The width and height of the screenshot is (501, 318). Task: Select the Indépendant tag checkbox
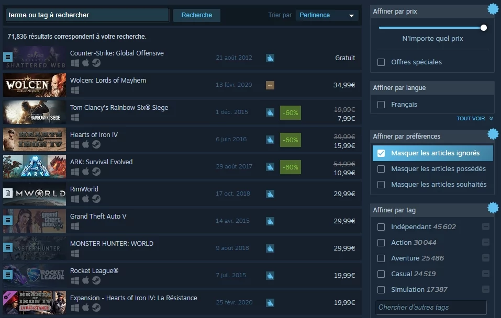pyautogui.click(x=381, y=227)
